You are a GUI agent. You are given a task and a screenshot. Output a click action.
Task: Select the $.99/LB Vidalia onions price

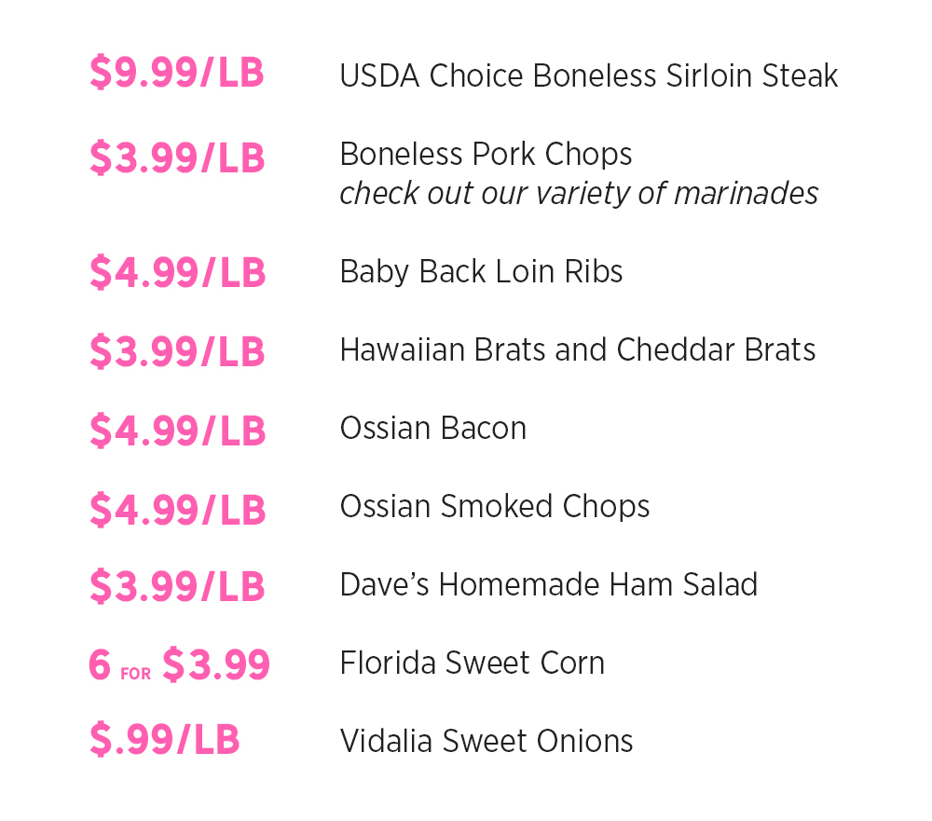click(x=164, y=740)
